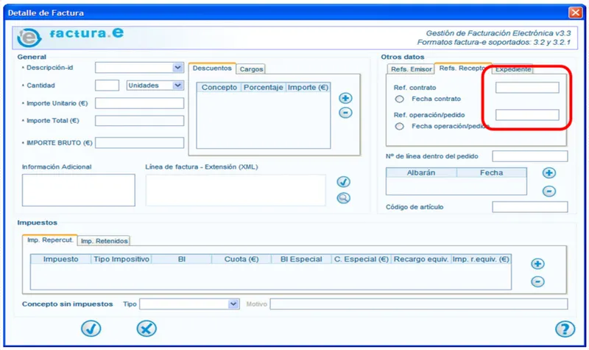Select the Imp. Repercut. tab
This screenshot has width=589, height=350.
tap(50, 240)
